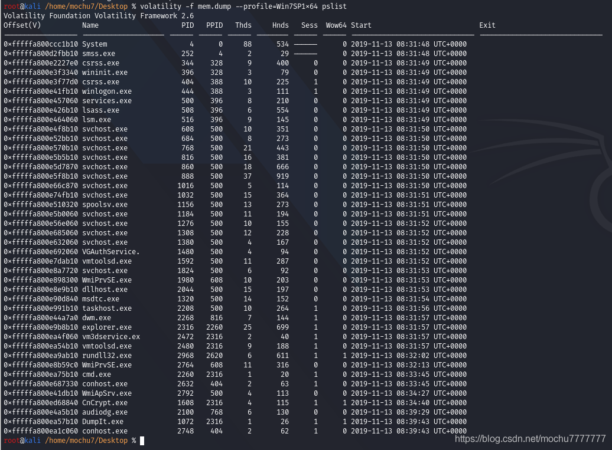
Task: Click handle count 919 in svchost row
Action: coord(282,176)
